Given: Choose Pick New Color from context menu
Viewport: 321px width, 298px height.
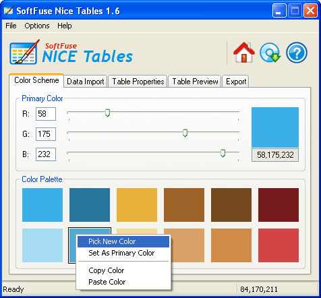Looking at the screenshot, I should click(123, 241).
